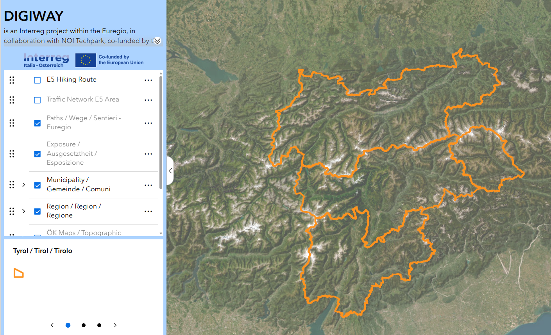Open options menu for E5 Hiking Route
This screenshot has height=335, width=551.
pos(148,80)
